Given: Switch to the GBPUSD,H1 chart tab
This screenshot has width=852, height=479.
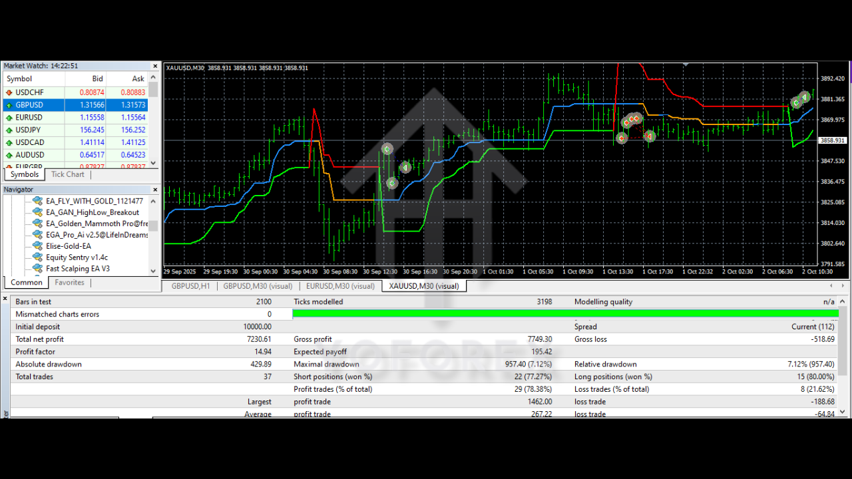Looking at the screenshot, I should tap(190, 286).
